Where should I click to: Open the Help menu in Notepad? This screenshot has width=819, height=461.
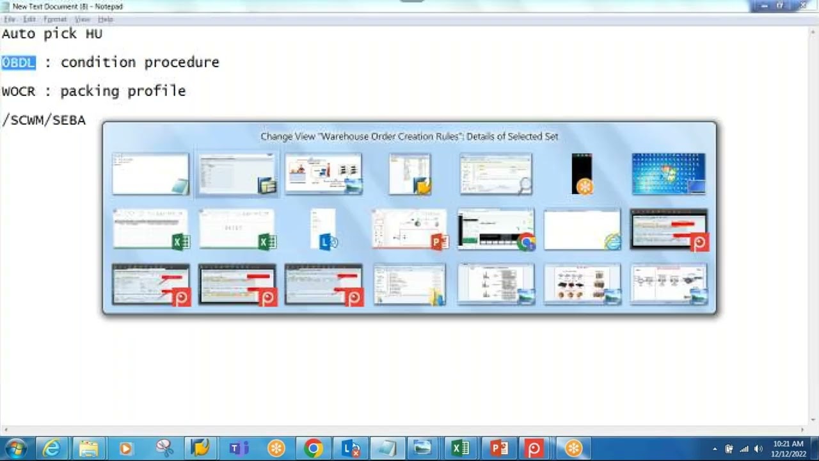click(x=106, y=20)
